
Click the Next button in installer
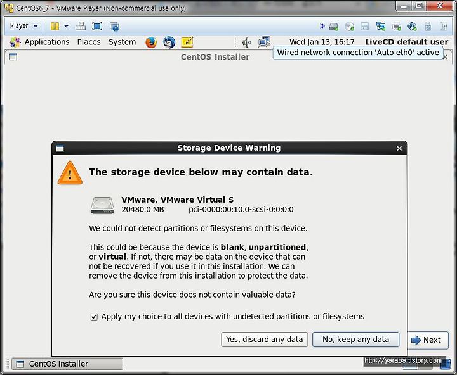(x=428, y=340)
